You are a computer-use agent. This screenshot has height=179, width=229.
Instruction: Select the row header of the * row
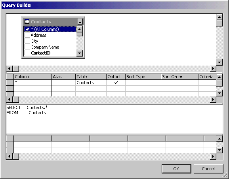click(10, 83)
